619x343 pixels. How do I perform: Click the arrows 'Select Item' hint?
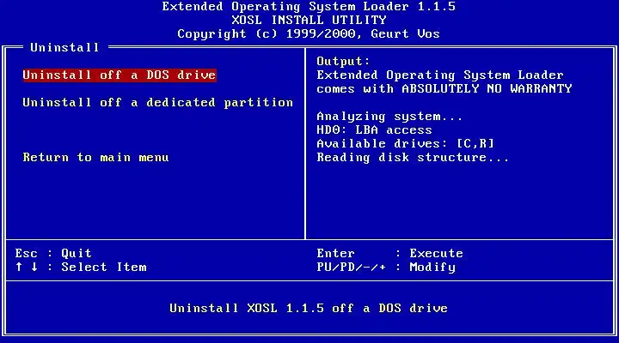81,267
